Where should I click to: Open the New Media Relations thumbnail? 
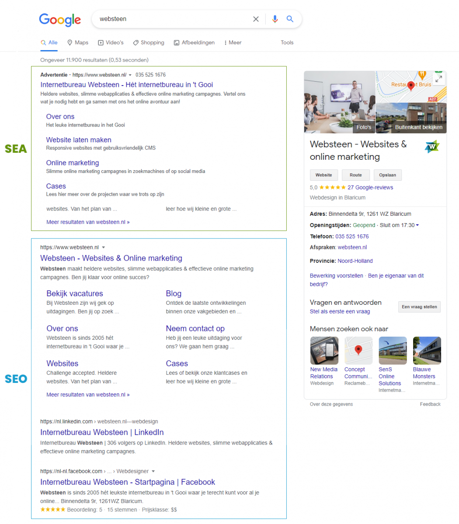[x=324, y=351]
